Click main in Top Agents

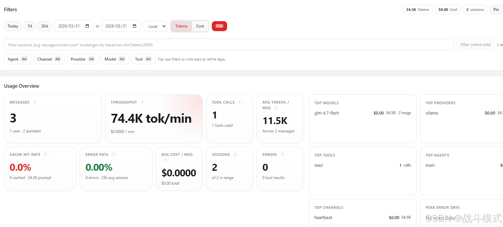[x=430, y=165]
